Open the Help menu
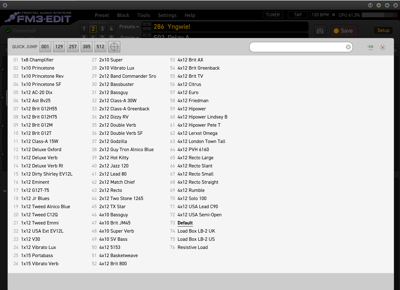Screen dimensions: 400x290 point(190,15)
